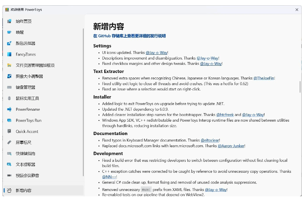307x204 pixels.
Task: Click the 图像大小调整器 icon
Action: [x=9, y=76]
